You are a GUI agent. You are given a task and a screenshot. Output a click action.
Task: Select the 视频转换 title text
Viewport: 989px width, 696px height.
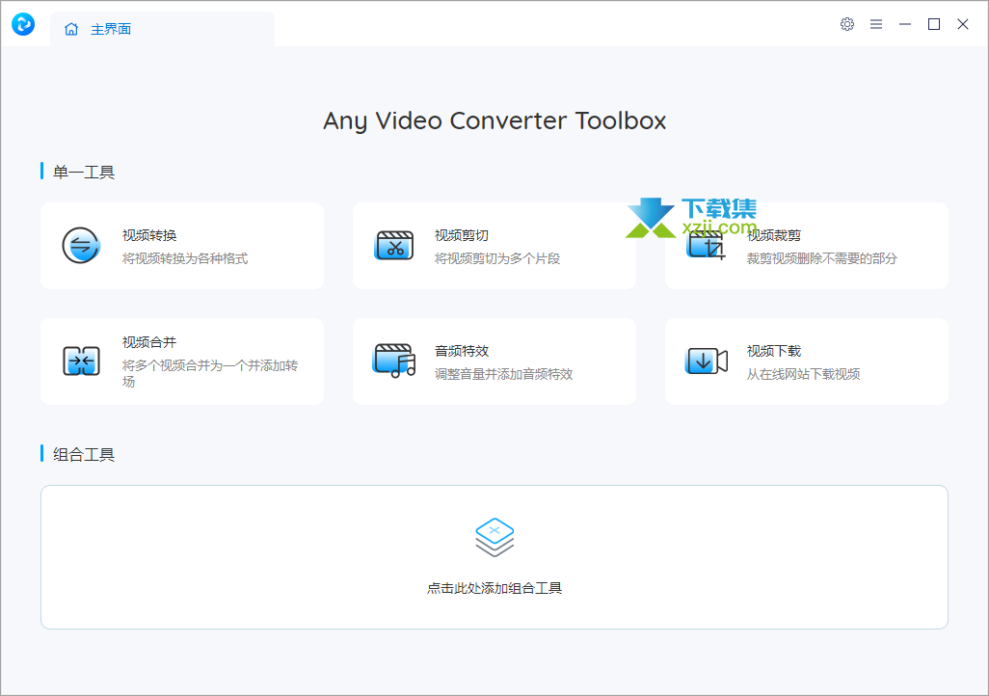coord(149,235)
